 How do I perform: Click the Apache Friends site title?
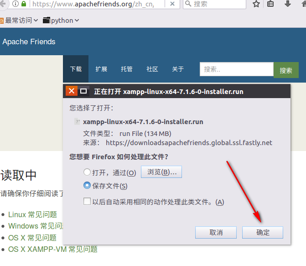[x=29, y=42]
